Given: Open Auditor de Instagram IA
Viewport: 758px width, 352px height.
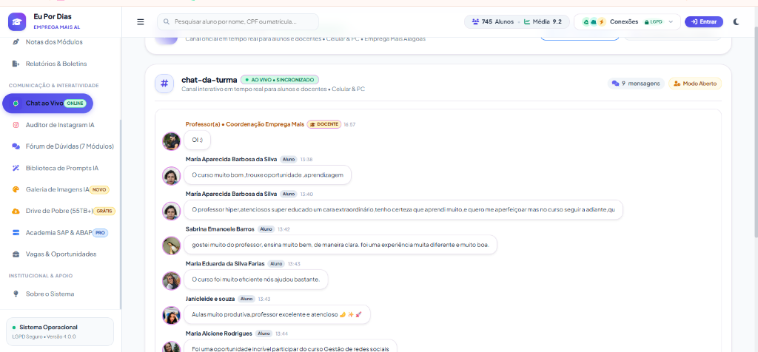Looking at the screenshot, I should tap(60, 124).
